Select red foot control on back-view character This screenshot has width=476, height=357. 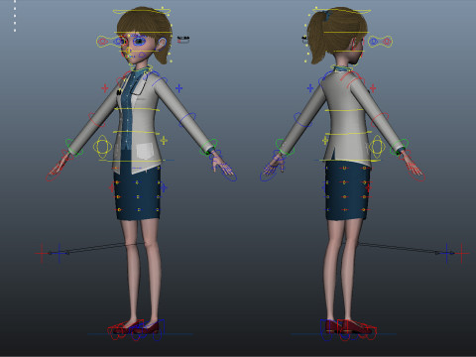[358, 329]
